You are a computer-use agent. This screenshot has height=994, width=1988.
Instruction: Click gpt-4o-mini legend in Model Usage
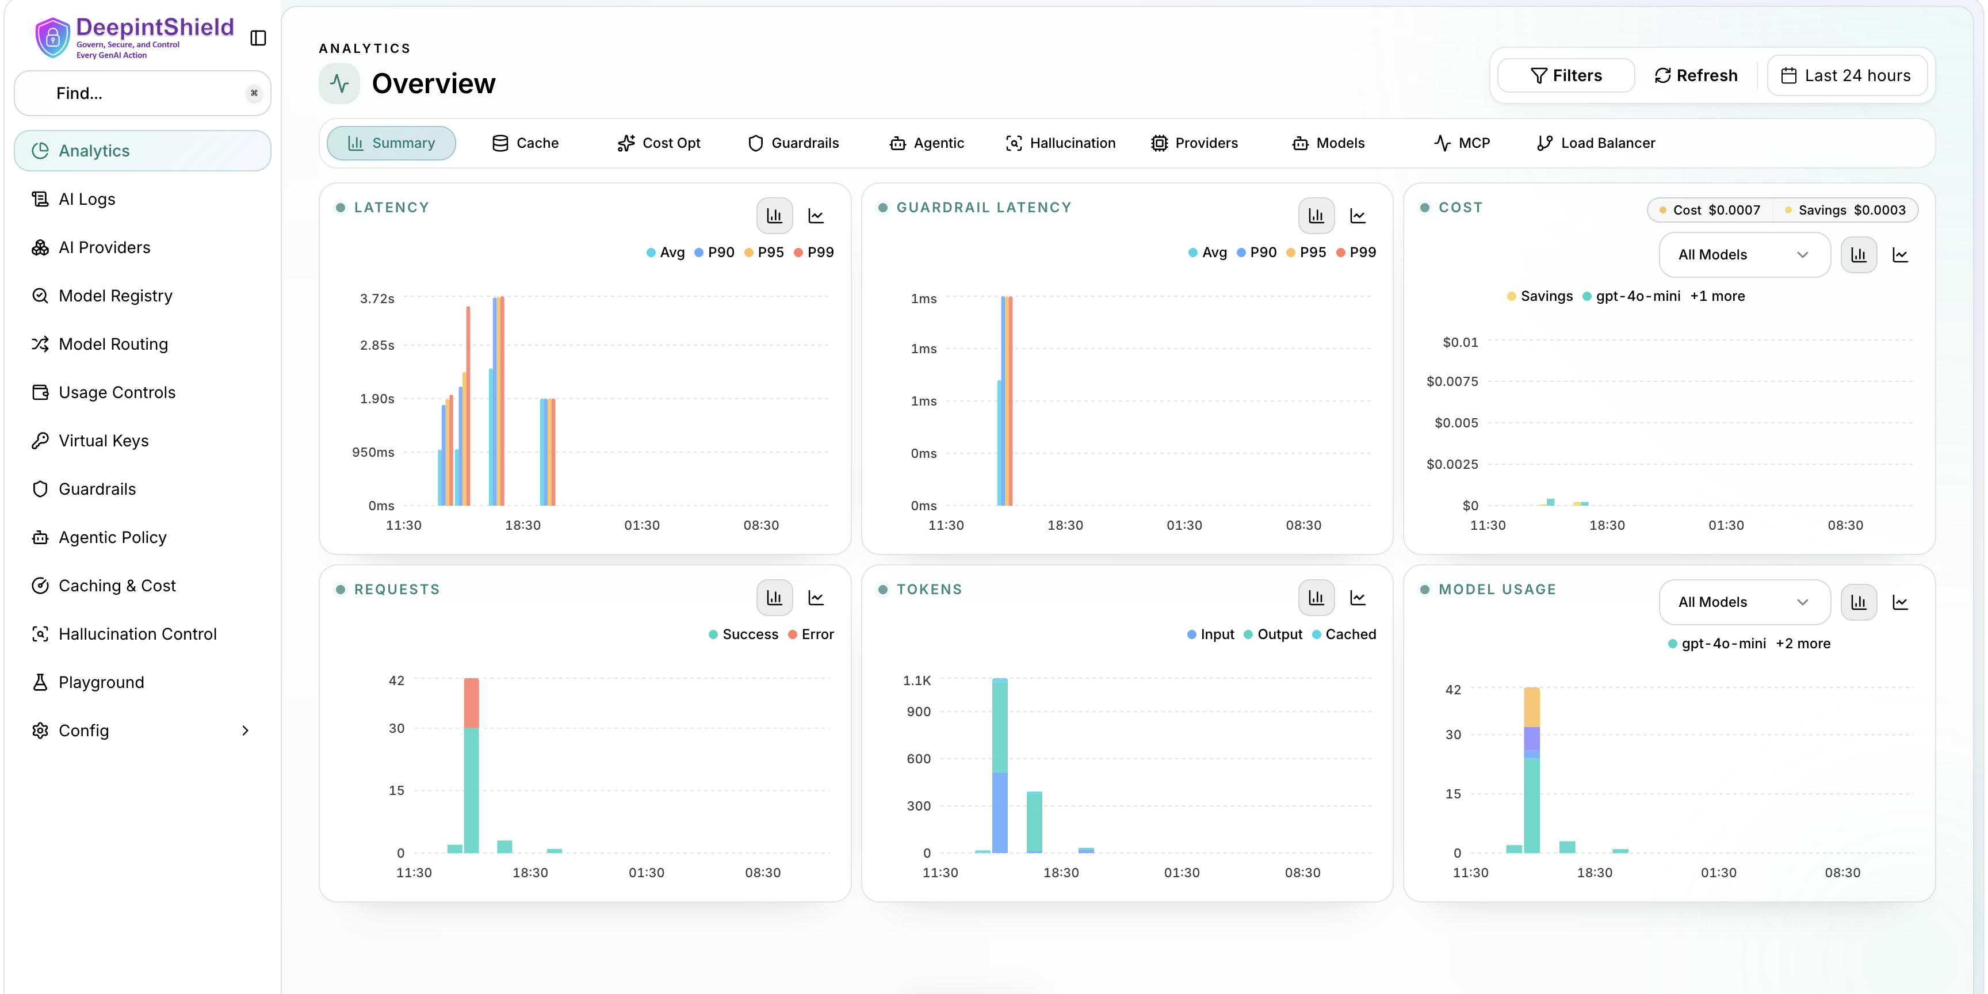[x=1717, y=644]
